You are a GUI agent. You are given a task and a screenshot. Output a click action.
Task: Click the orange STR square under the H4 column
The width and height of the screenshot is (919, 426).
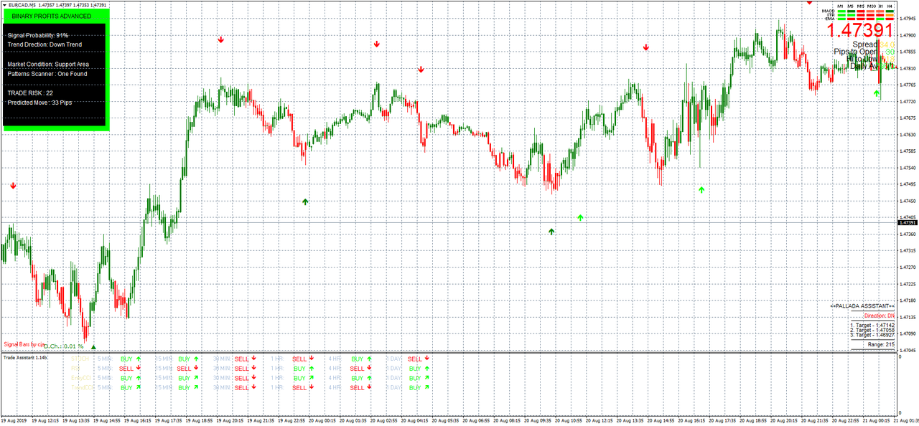pos(890,15)
